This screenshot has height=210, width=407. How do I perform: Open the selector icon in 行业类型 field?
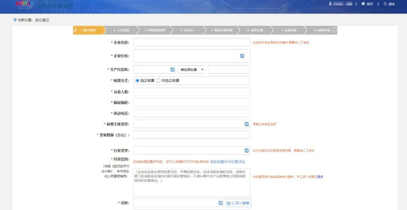247,151
